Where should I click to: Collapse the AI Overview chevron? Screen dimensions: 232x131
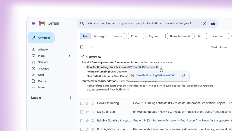(x=166, y=95)
